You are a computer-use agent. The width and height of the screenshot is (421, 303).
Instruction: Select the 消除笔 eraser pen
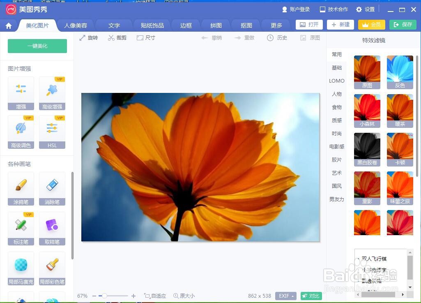coord(52,189)
